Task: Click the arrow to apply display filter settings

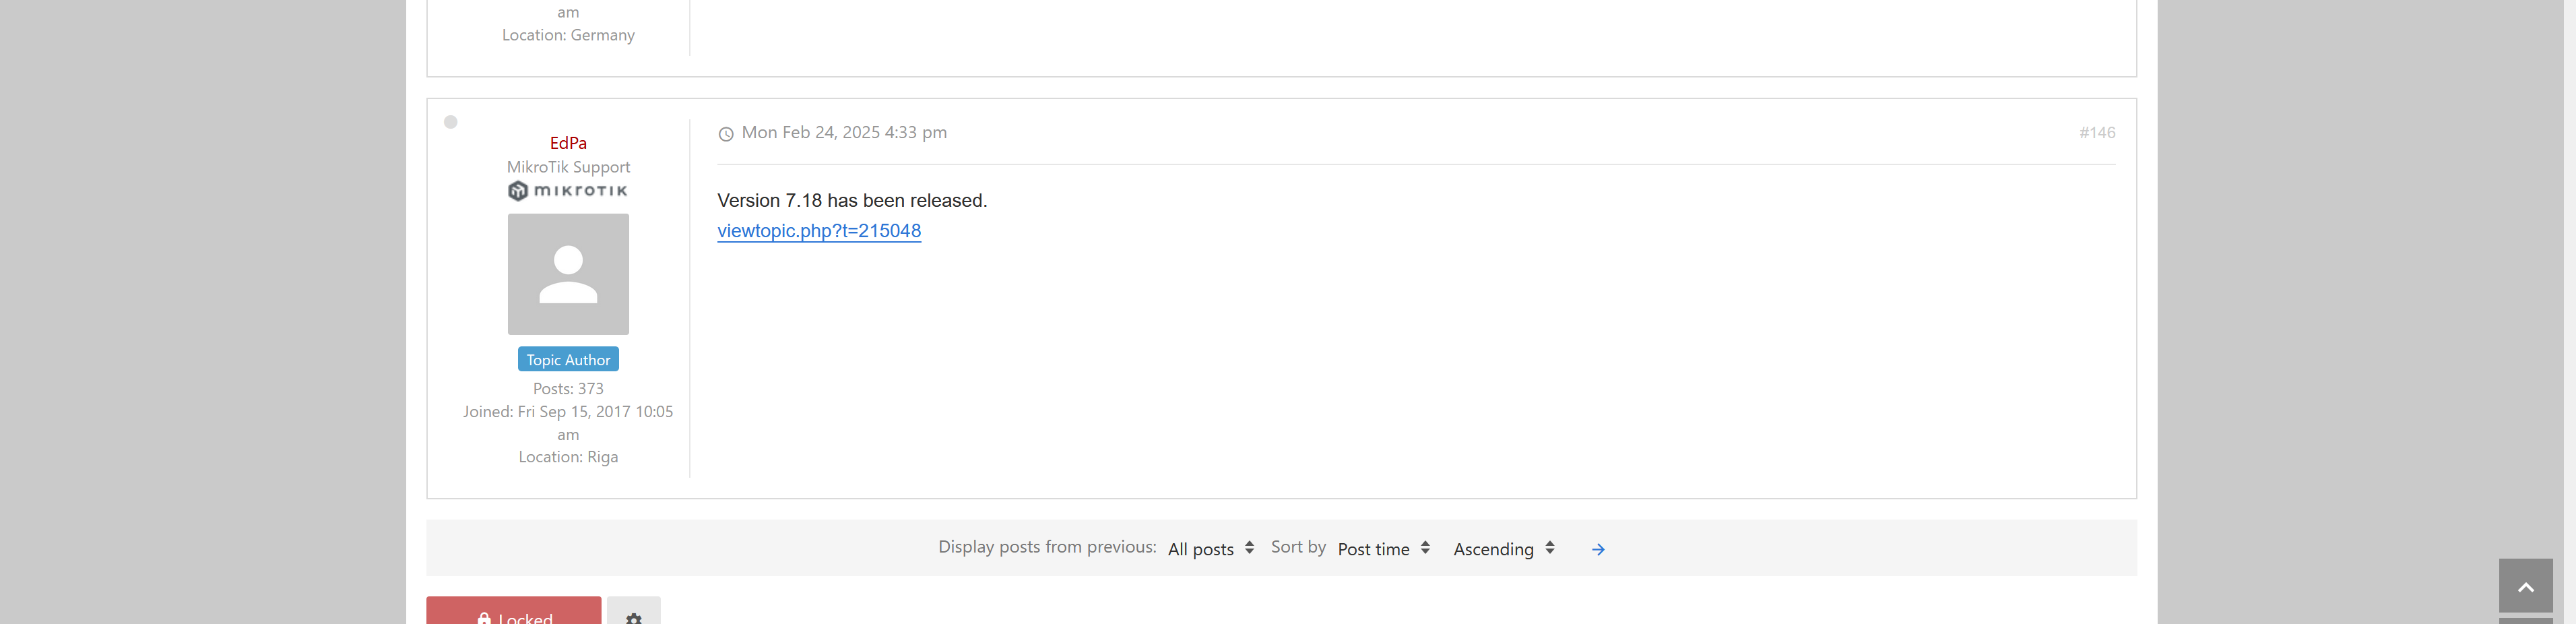Action: (1596, 549)
